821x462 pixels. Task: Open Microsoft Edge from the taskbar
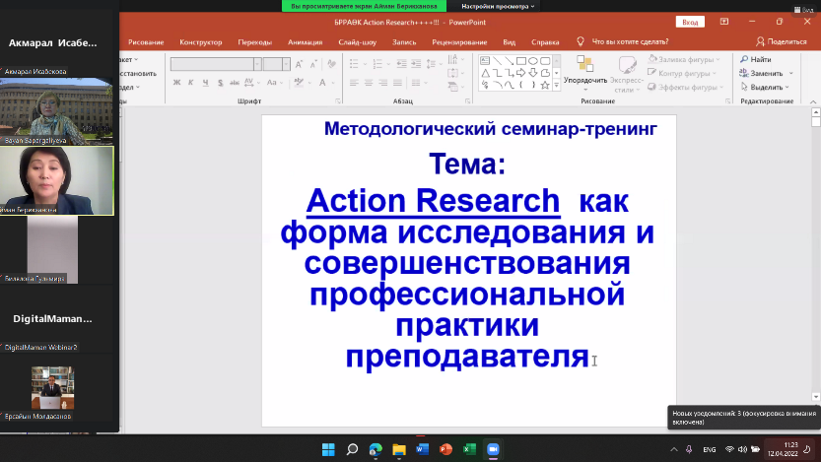[x=375, y=449]
